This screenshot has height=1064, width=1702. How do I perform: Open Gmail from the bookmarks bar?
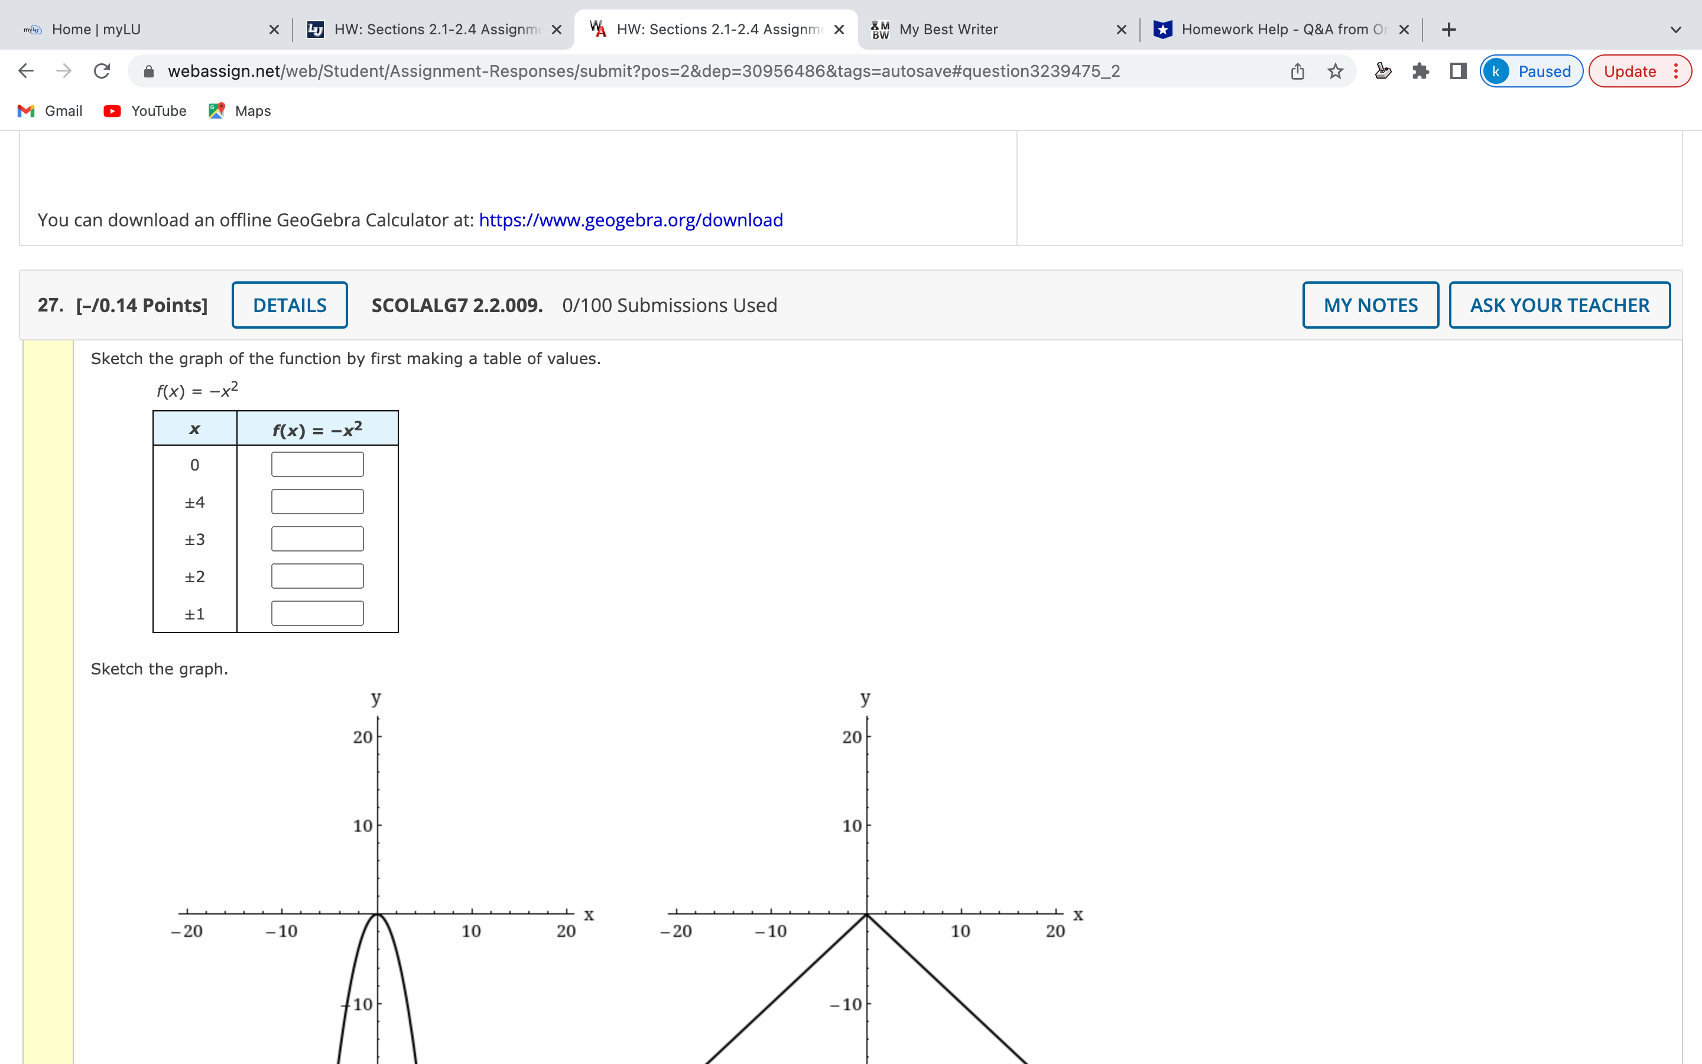tap(48, 111)
